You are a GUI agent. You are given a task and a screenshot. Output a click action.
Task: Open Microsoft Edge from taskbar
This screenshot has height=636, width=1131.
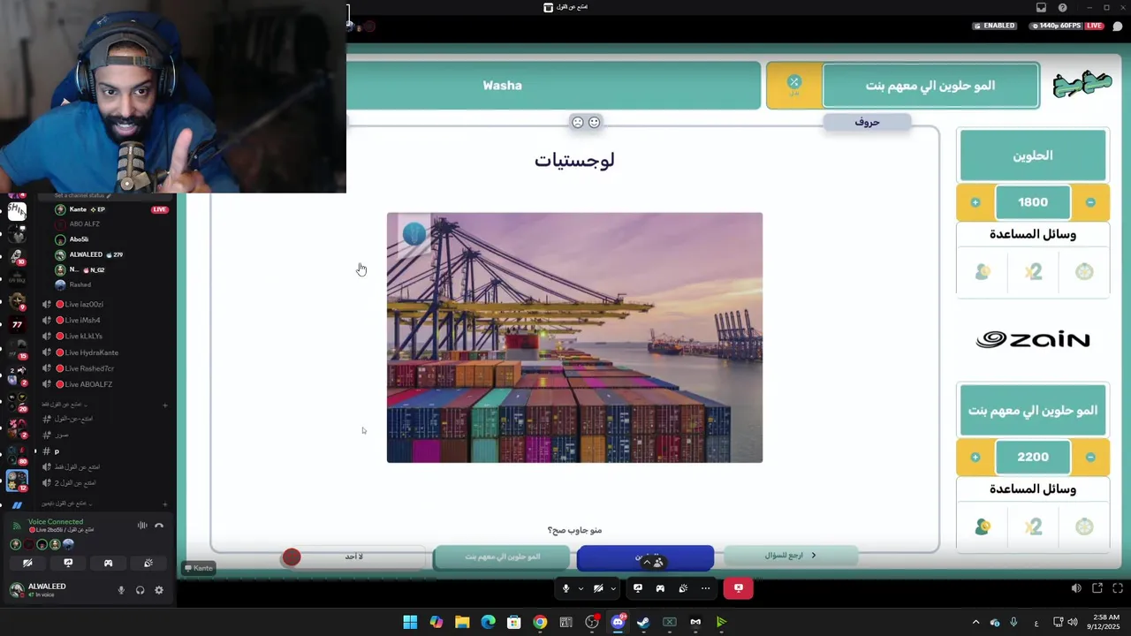[x=488, y=622]
